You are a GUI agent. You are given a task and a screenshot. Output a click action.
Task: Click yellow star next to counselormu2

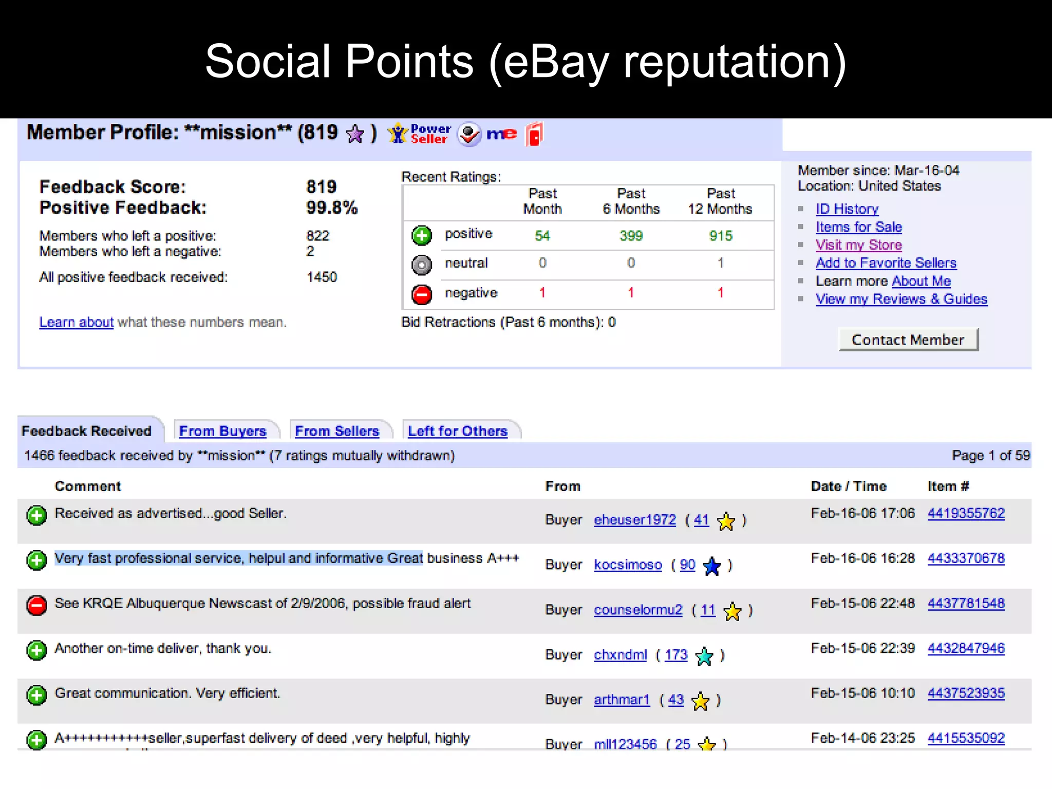coord(732,611)
